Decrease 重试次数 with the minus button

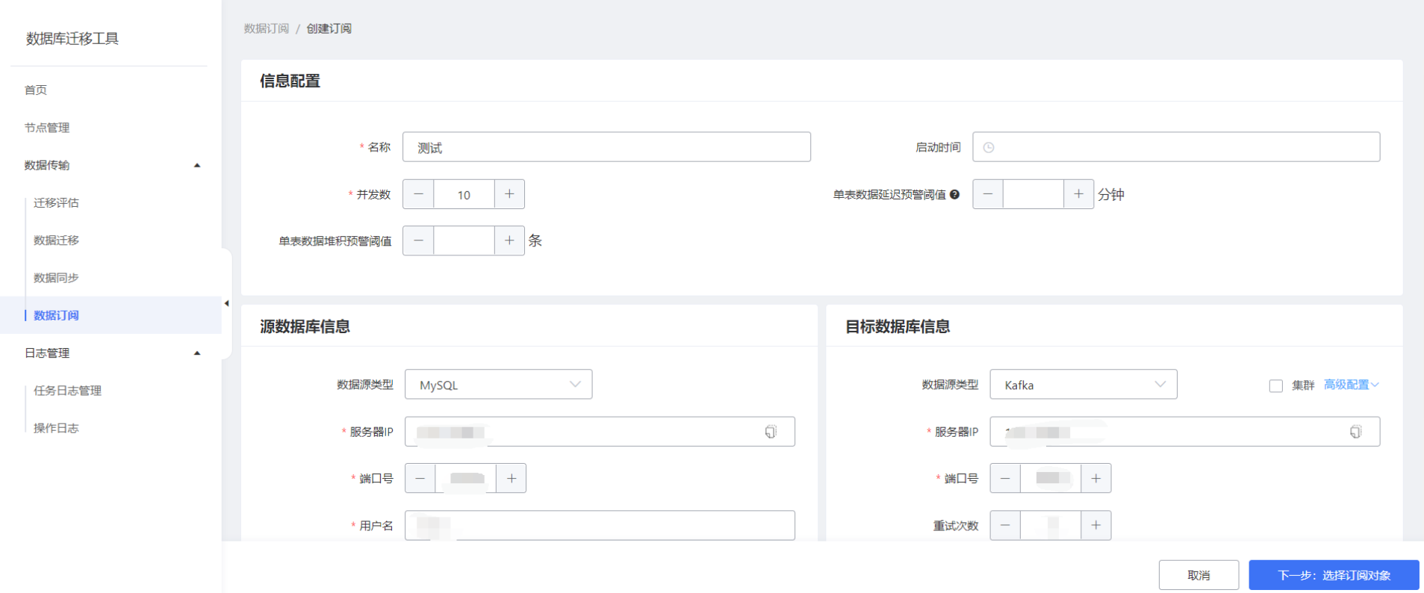[1005, 526]
